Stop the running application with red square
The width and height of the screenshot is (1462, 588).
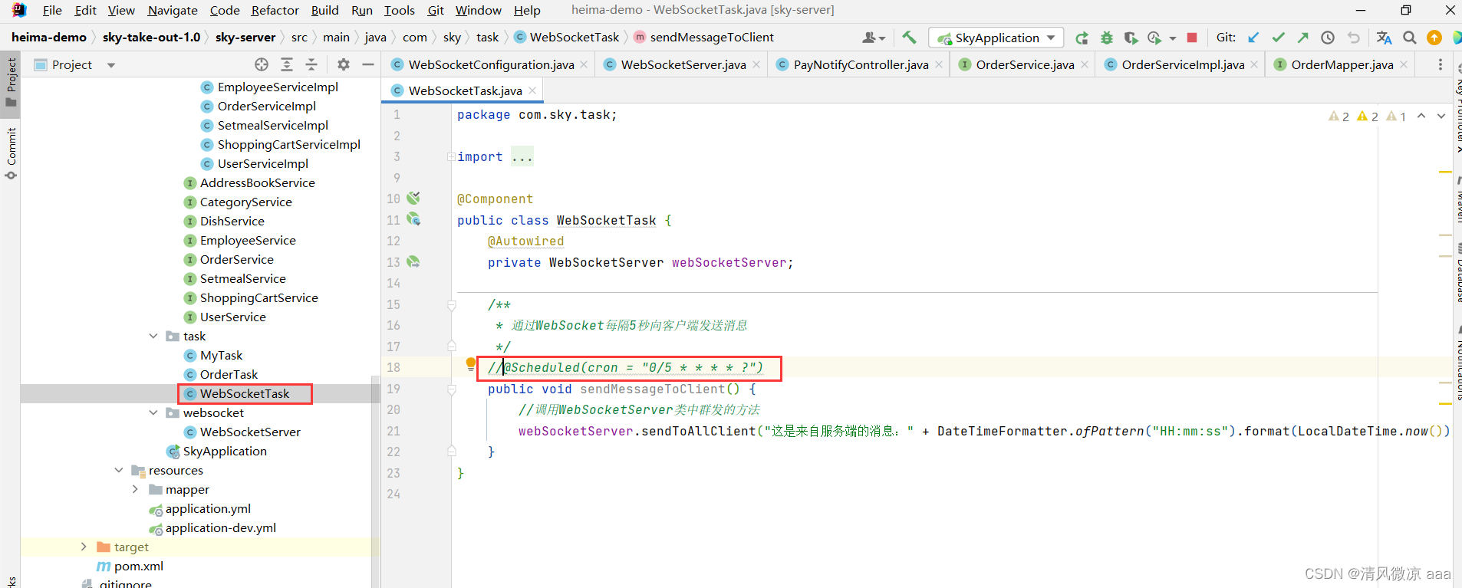(x=1192, y=38)
